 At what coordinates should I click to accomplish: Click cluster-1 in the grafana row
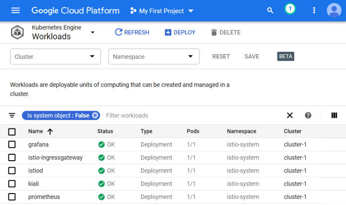[x=295, y=144]
